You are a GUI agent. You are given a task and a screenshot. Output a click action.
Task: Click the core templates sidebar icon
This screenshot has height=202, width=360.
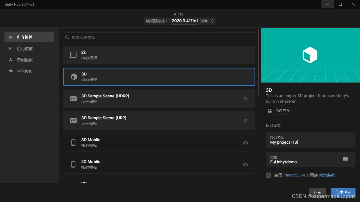(x=11, y=49)
